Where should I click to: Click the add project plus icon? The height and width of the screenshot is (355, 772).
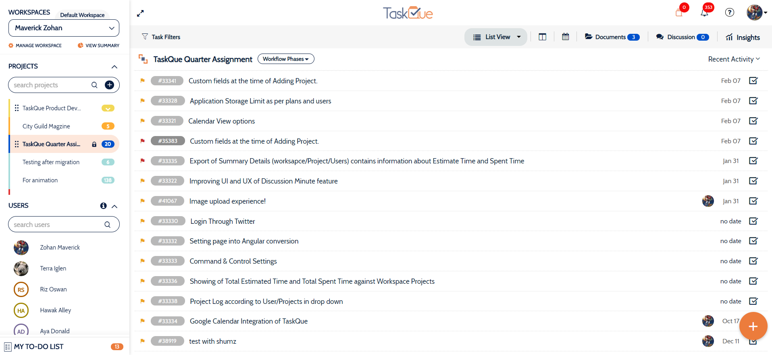pyautogui.click(x=109, y=85)
